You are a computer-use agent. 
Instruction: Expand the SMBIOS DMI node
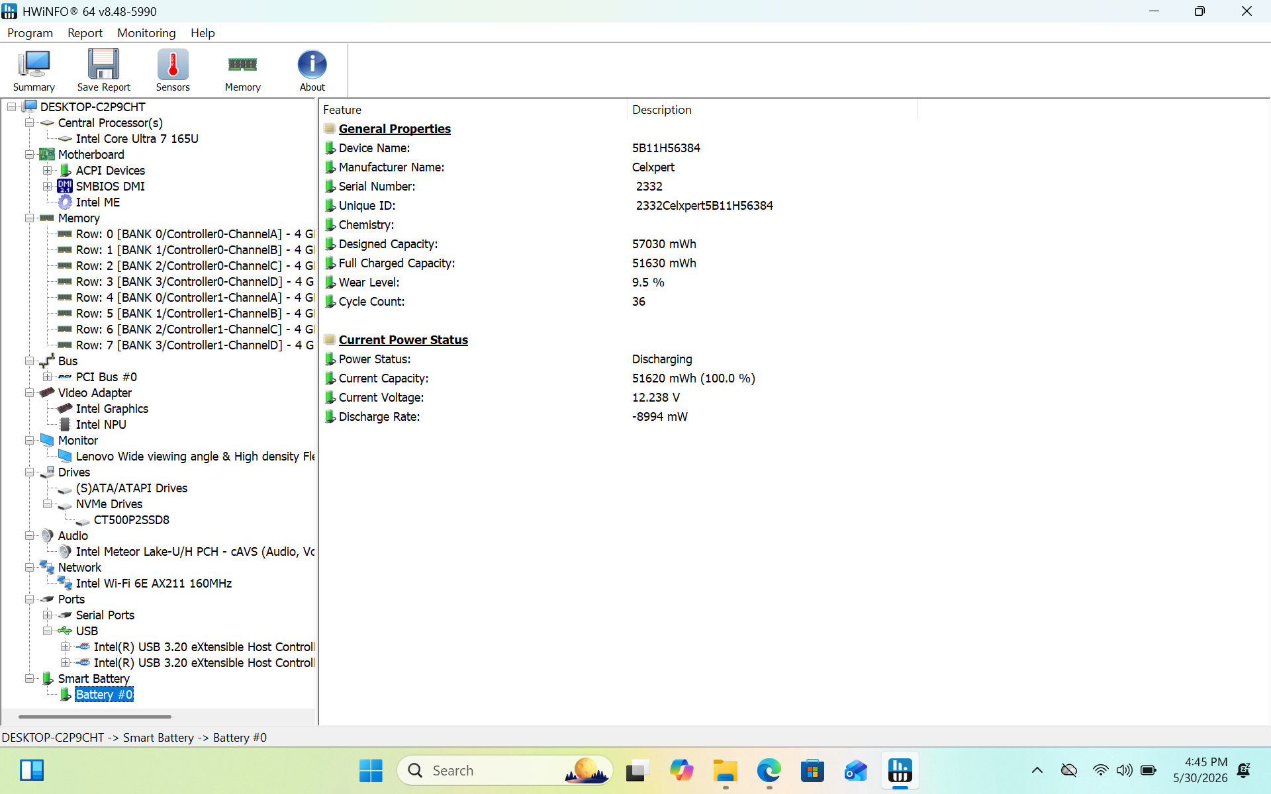click(x=47, y=187)
